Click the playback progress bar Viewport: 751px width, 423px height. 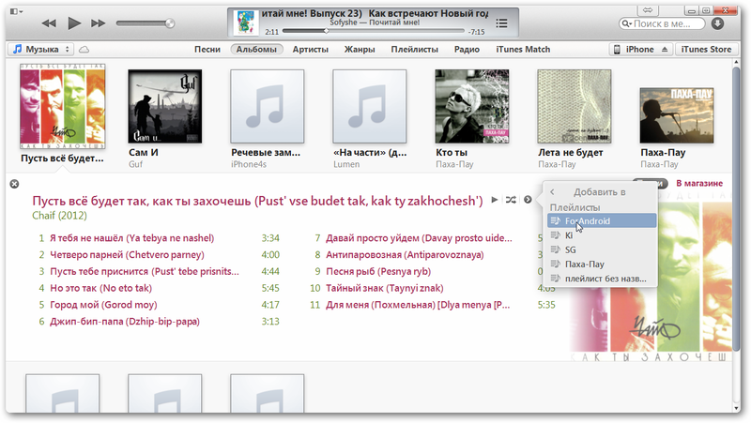coord(373,31)
